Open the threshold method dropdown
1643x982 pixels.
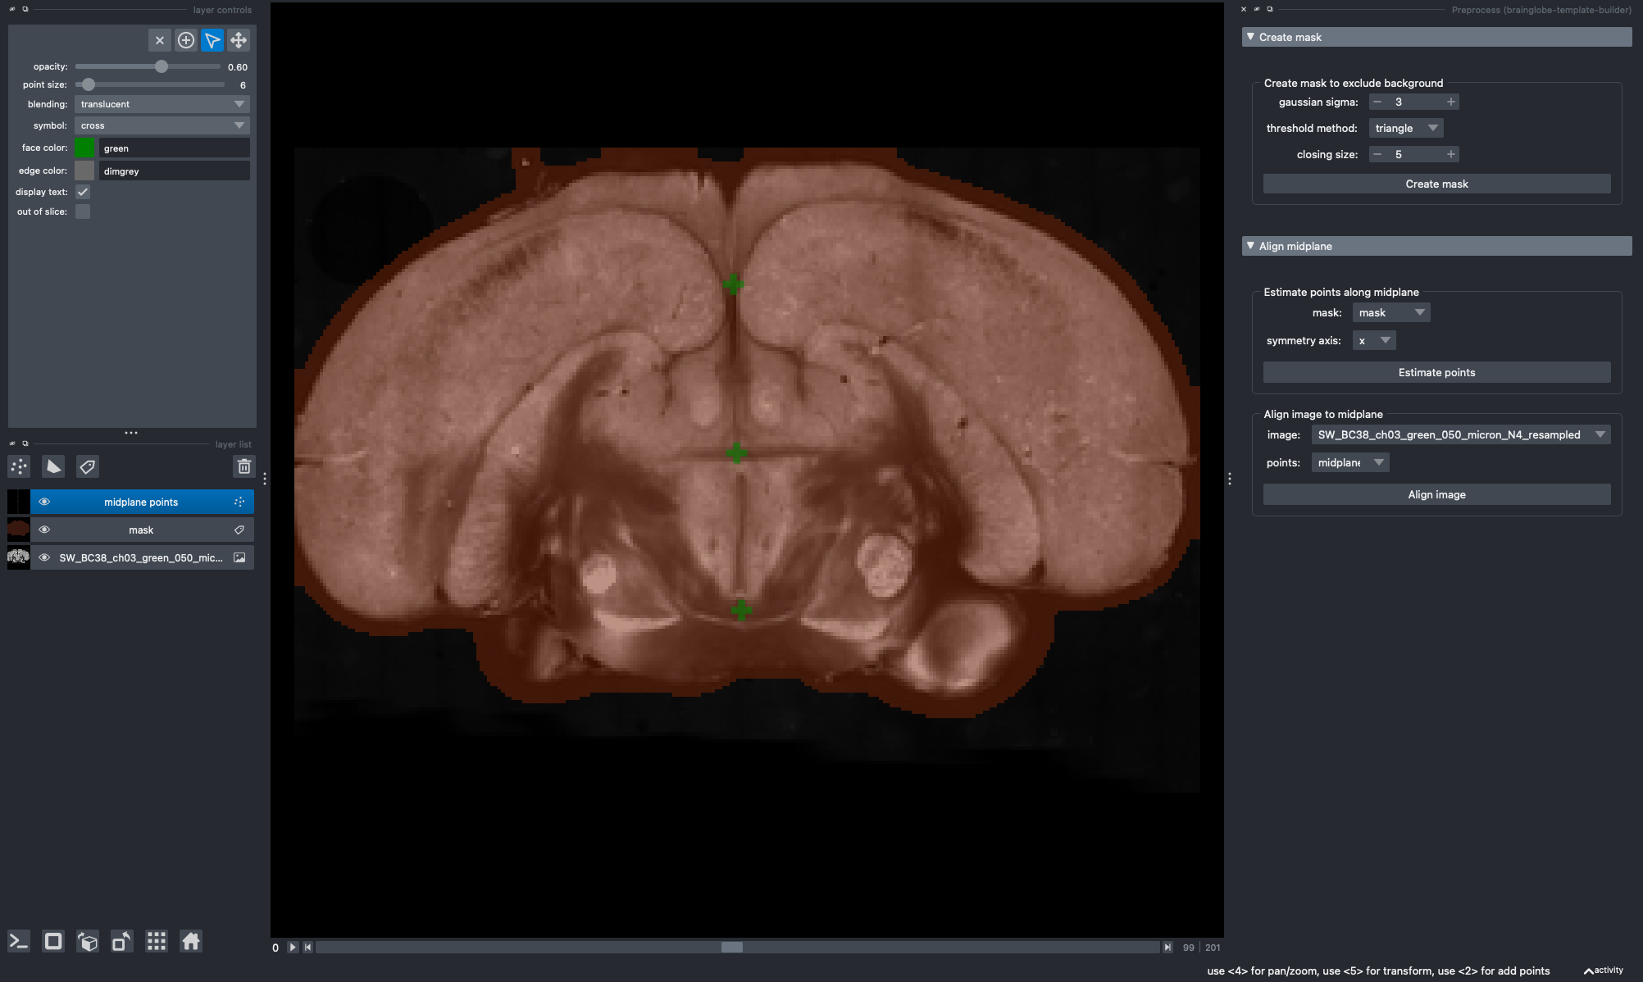(x=1406, y=128)
